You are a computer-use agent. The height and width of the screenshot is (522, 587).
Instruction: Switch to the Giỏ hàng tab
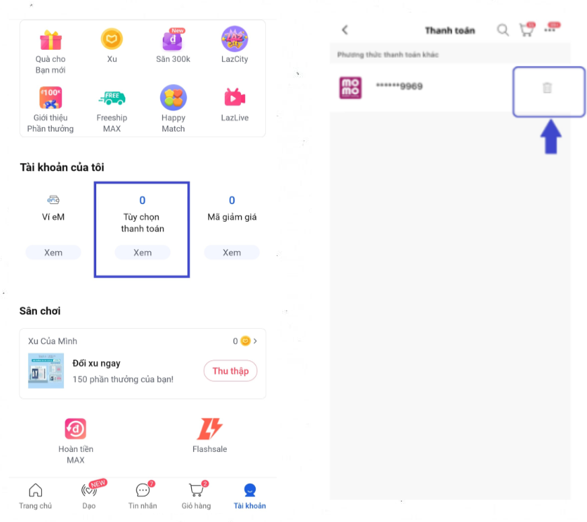(196, 496)
